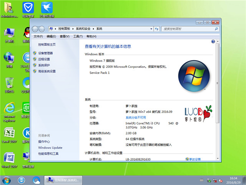
Task: Click the scrollbar up arrow
Action: 218,41
